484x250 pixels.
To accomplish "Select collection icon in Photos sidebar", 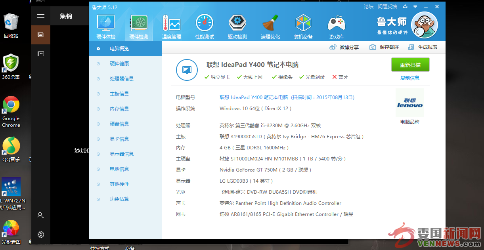I will 41,35.
